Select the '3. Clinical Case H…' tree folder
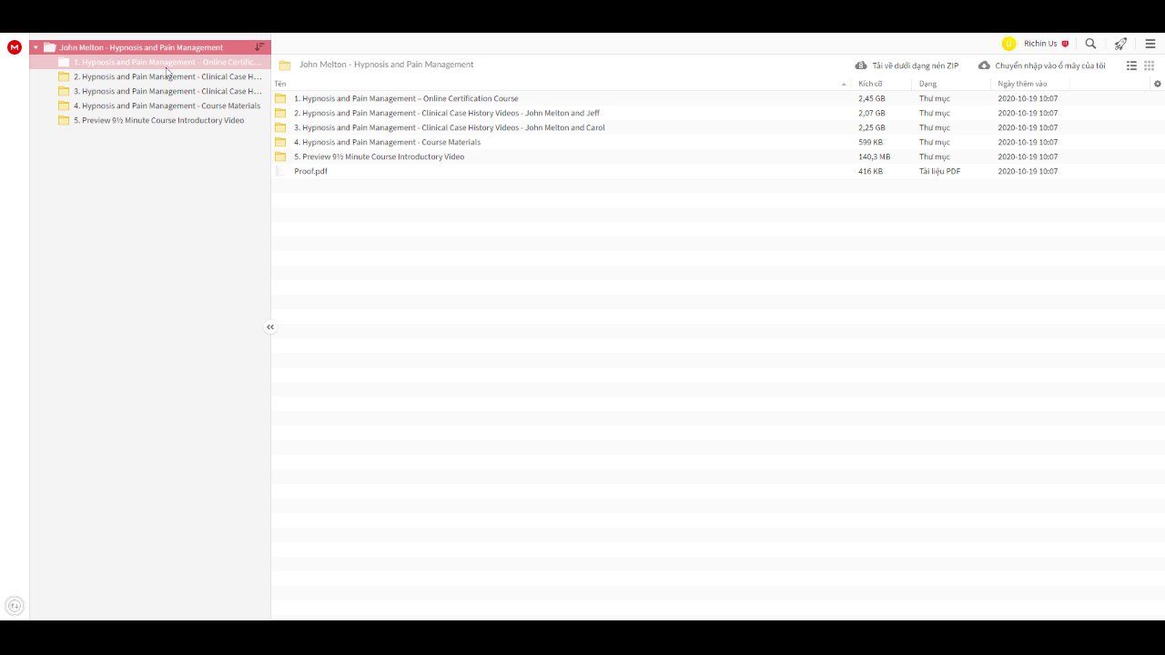Screen dimensions: 1165x655 click(150, 91)
